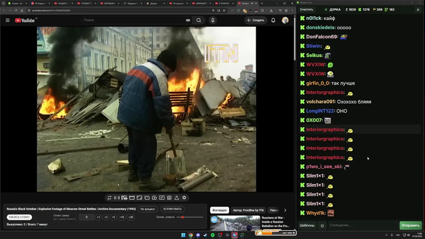Take a screenshot with the camera icon
Image resolution: width=425 pixels, height=239 pixels.
[169, 198]
